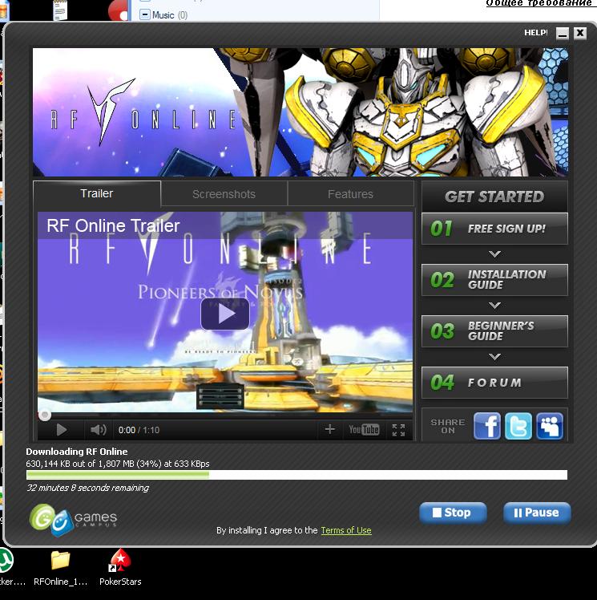The height and width of the screenshot is (600, 597).
Task: Click the Downloading RF Online label
Action: tap(77, 452)
